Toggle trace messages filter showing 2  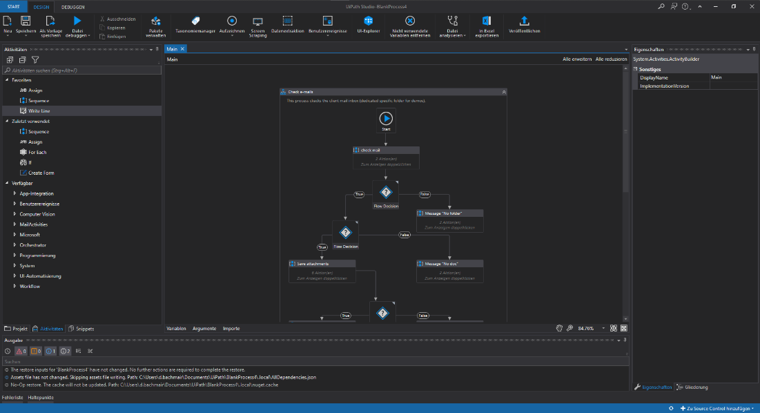tap(65, 351)
